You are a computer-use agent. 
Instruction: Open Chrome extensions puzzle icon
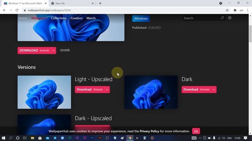235,10
